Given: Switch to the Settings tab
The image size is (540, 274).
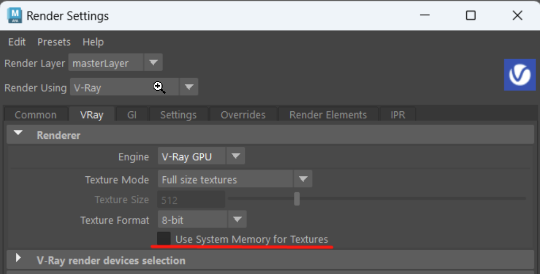Looking at the screenshot, I should tap(178, 115).
